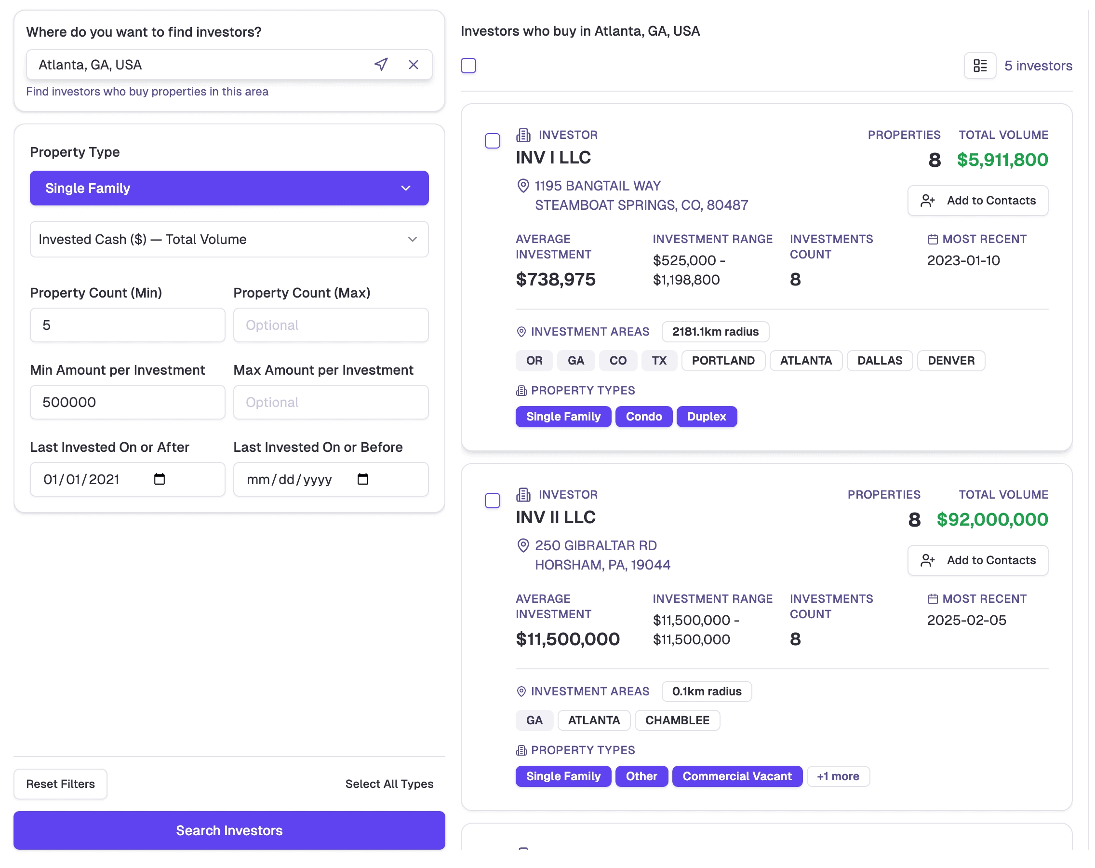Image resolution: width=1095 pixels, height=868 pixels.
Task: Open the calendar picker for Last Invested On or After
Action: [x=159, y=479]
